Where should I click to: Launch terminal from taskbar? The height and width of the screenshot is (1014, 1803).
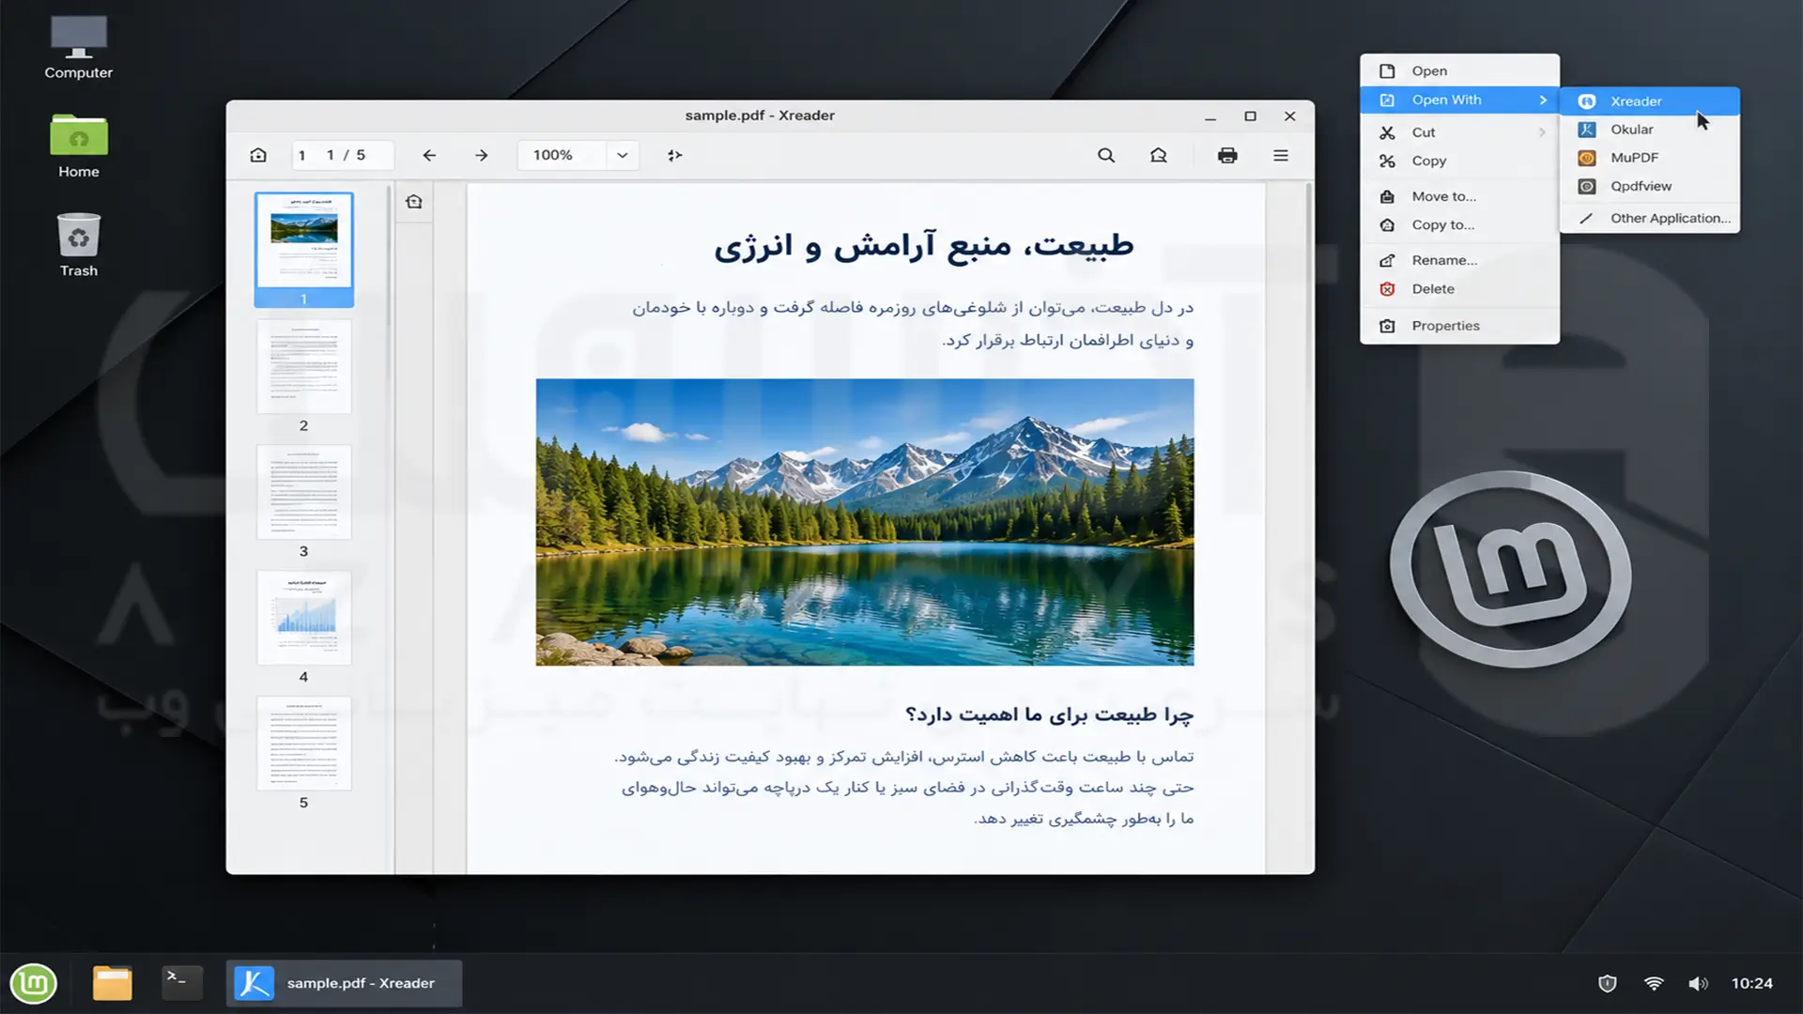(x=182, y=982)
